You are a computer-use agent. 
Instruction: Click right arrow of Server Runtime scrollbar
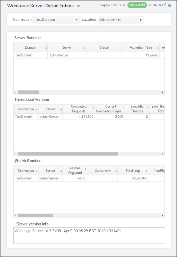pos(162,92)
